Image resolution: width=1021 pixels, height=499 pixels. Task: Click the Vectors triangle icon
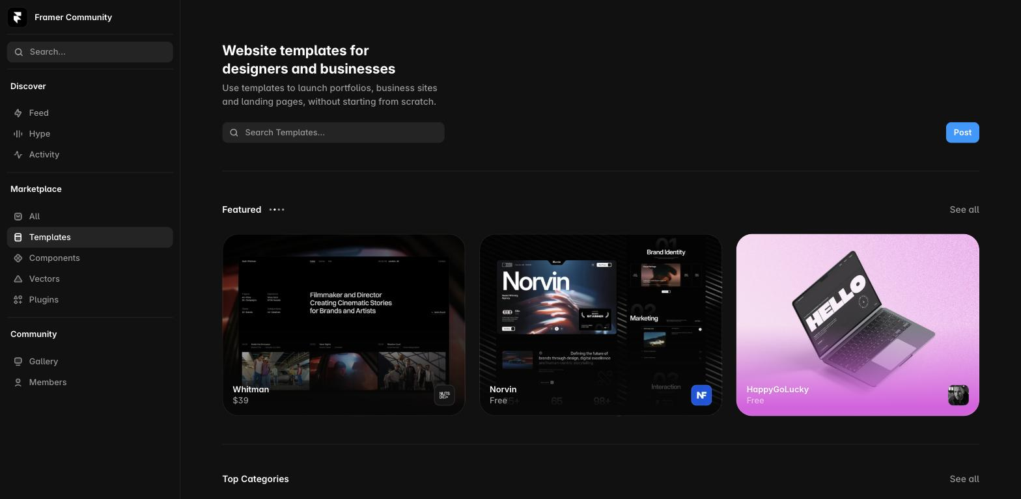(18, 279)
